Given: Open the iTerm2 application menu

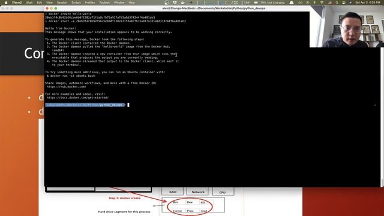Looking at the screenshot, I should pos(17,2).
